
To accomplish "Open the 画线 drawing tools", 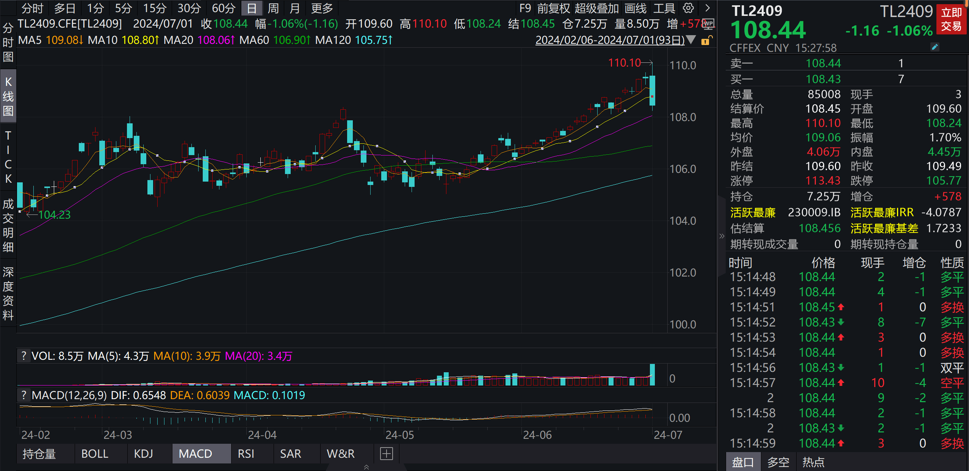I will [636, 8].
